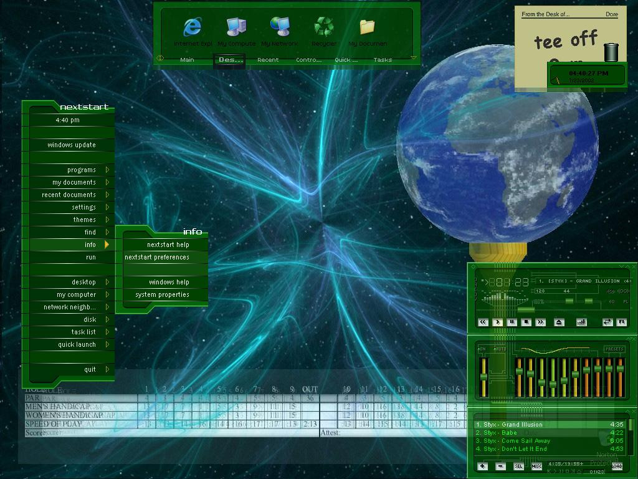Click the bar-graph icon button in Winamp
The width and height of the screenshot is (638, 479).
click(x=582, y=322)
